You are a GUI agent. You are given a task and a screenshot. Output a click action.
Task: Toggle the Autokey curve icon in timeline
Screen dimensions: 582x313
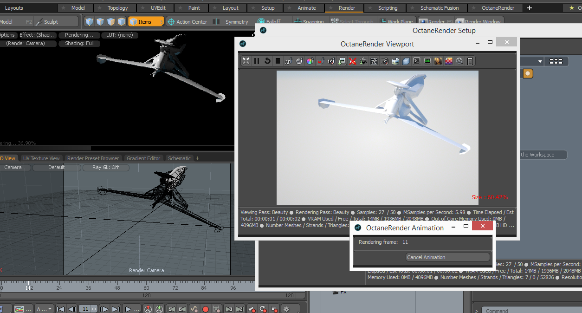click(194, 309)
